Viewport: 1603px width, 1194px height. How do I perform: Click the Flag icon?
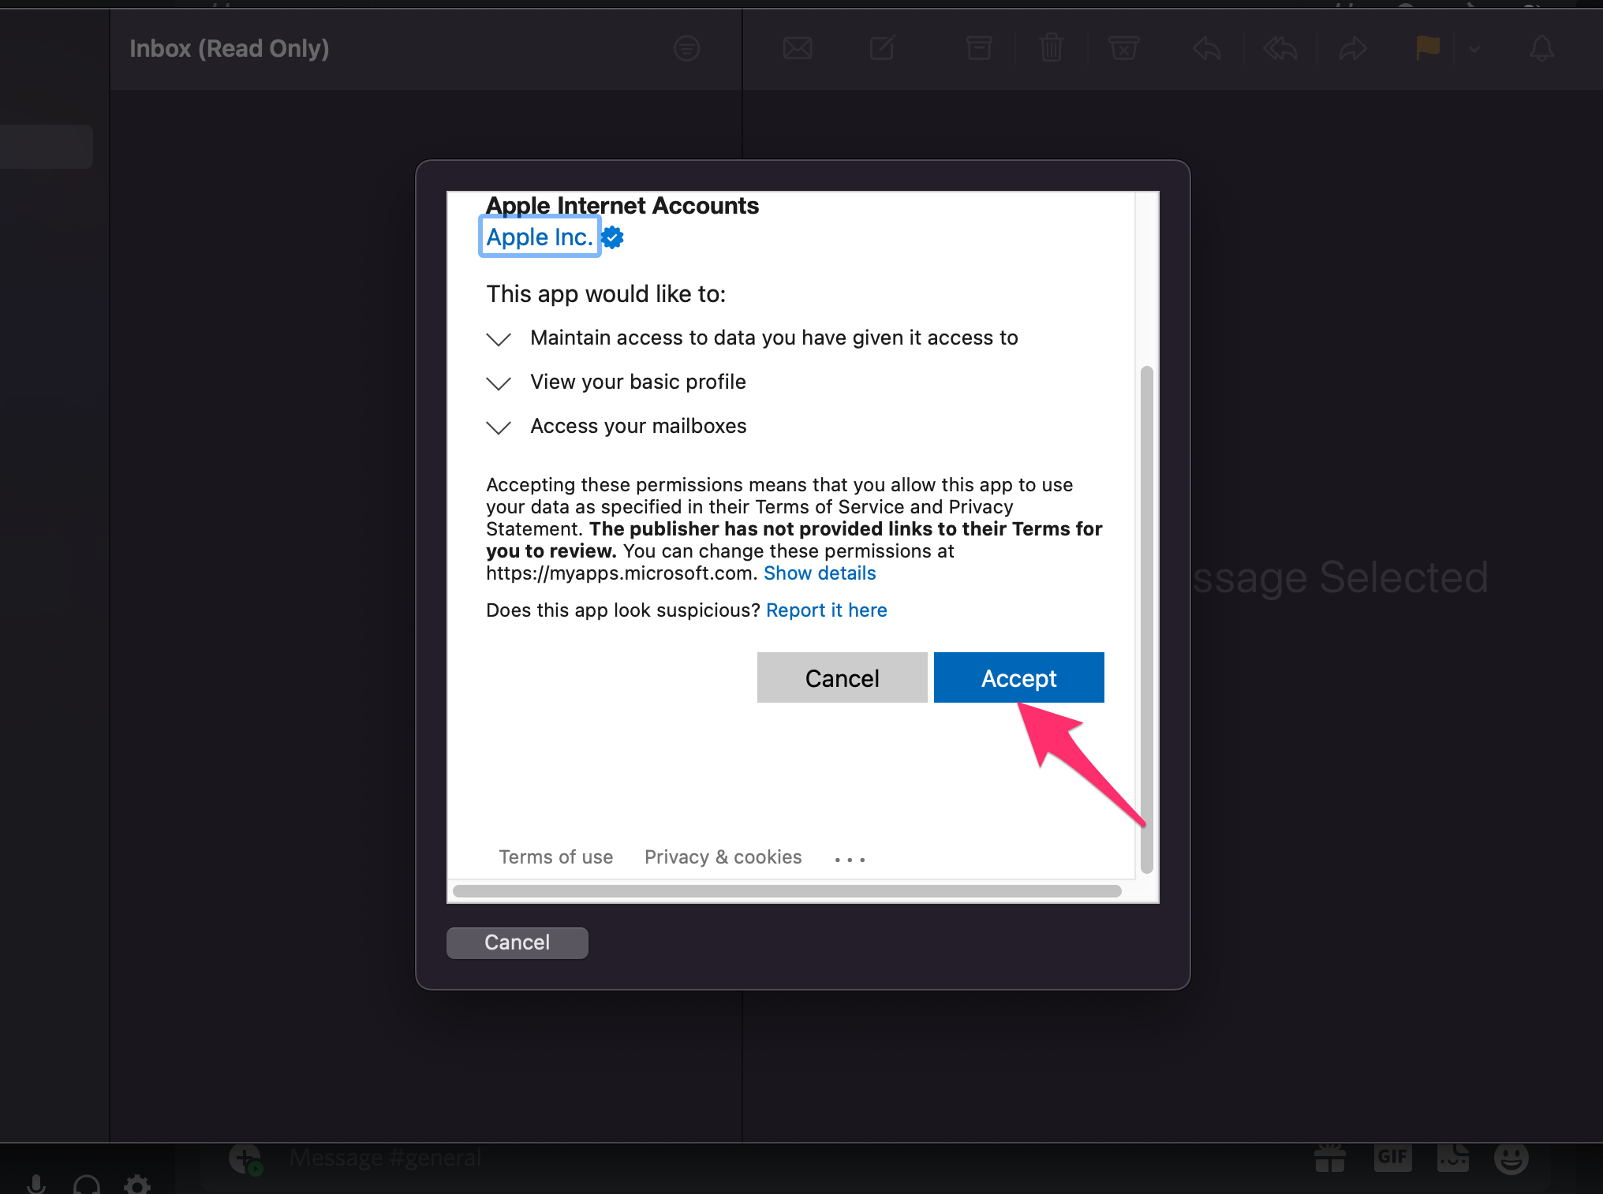pos(1428,49)
